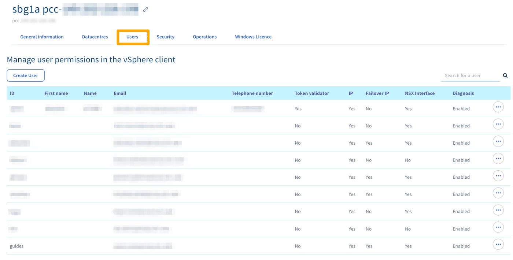Open the three-dot menu in first user row
The height and width of the screenshot is (260, 513).
498,107
